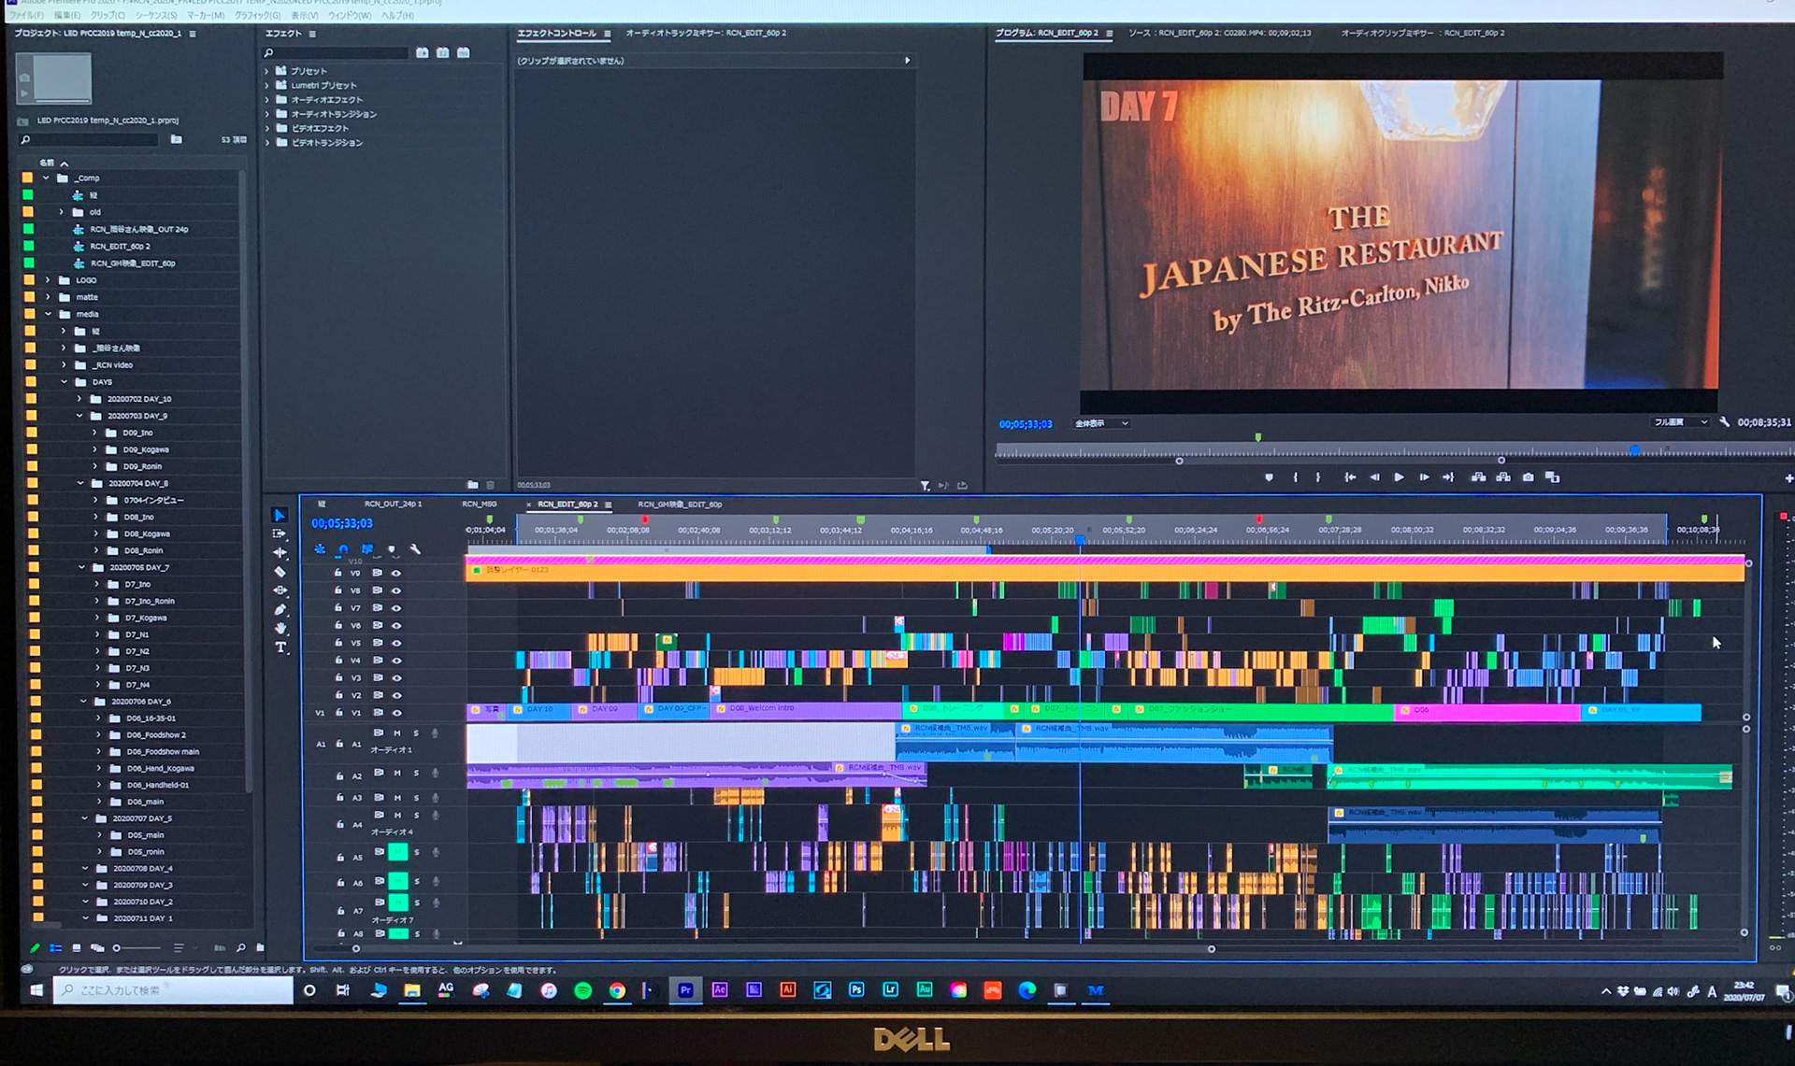Mark In point in program monitor
Screen dimensions: 1795x1066
pyautogui.click(x=1295, y=477)
